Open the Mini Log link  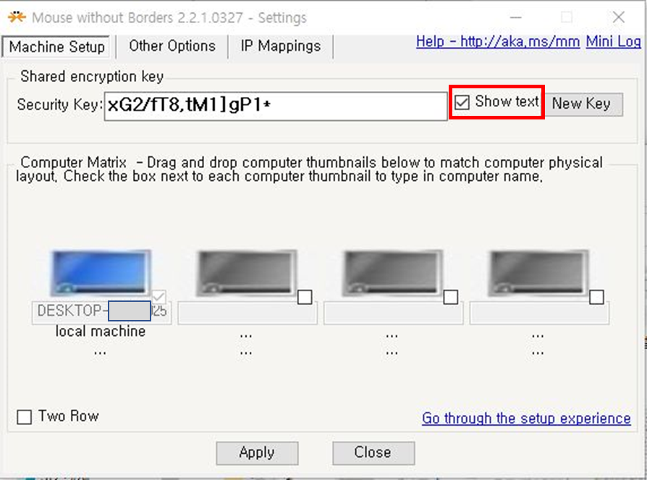click(613, 41)
